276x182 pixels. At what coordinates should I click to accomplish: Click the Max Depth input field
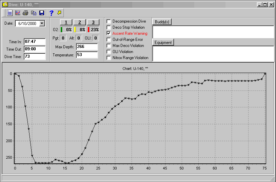87,46
